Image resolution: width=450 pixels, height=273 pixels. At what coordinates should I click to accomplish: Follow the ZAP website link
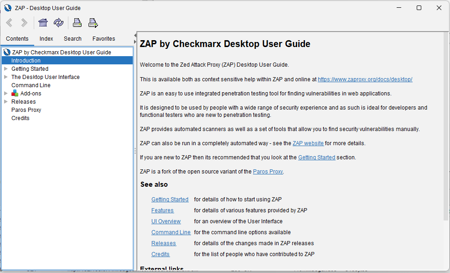(x=308, y=143)
